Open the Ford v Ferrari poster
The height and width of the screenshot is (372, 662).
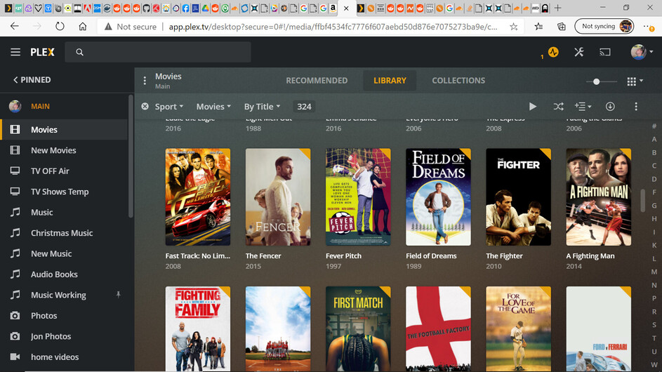click(x=599, y=329)
